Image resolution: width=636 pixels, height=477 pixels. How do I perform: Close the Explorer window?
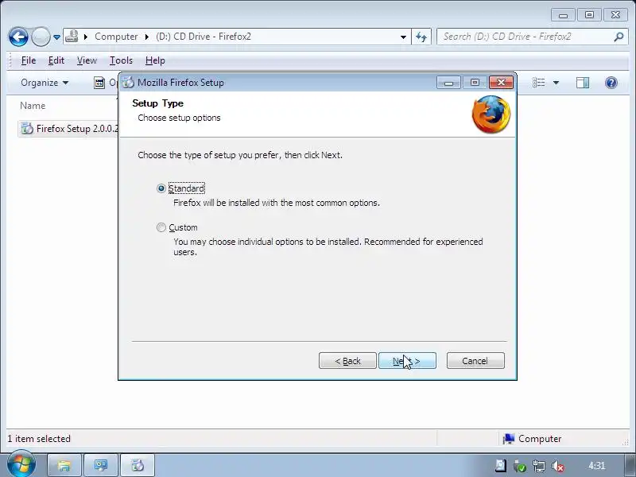[615, 15]
